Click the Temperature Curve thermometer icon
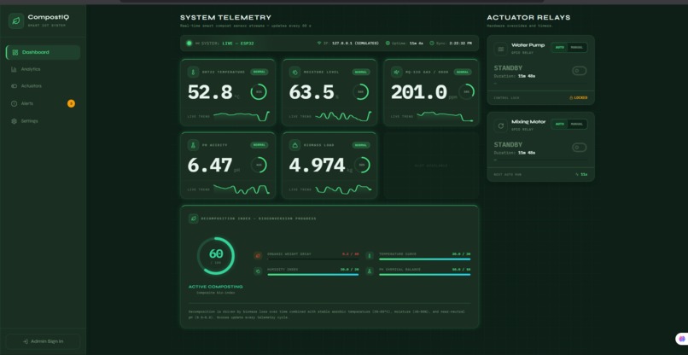Image resolution: width=688 pixels, height=355 pixels. pos(370,255)
